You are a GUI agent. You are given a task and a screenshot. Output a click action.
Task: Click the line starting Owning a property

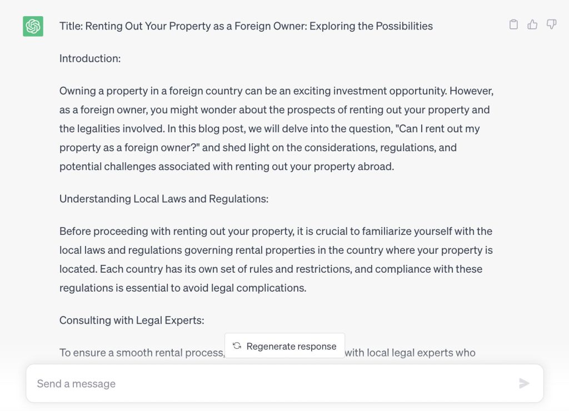click(x=277, y=91)
